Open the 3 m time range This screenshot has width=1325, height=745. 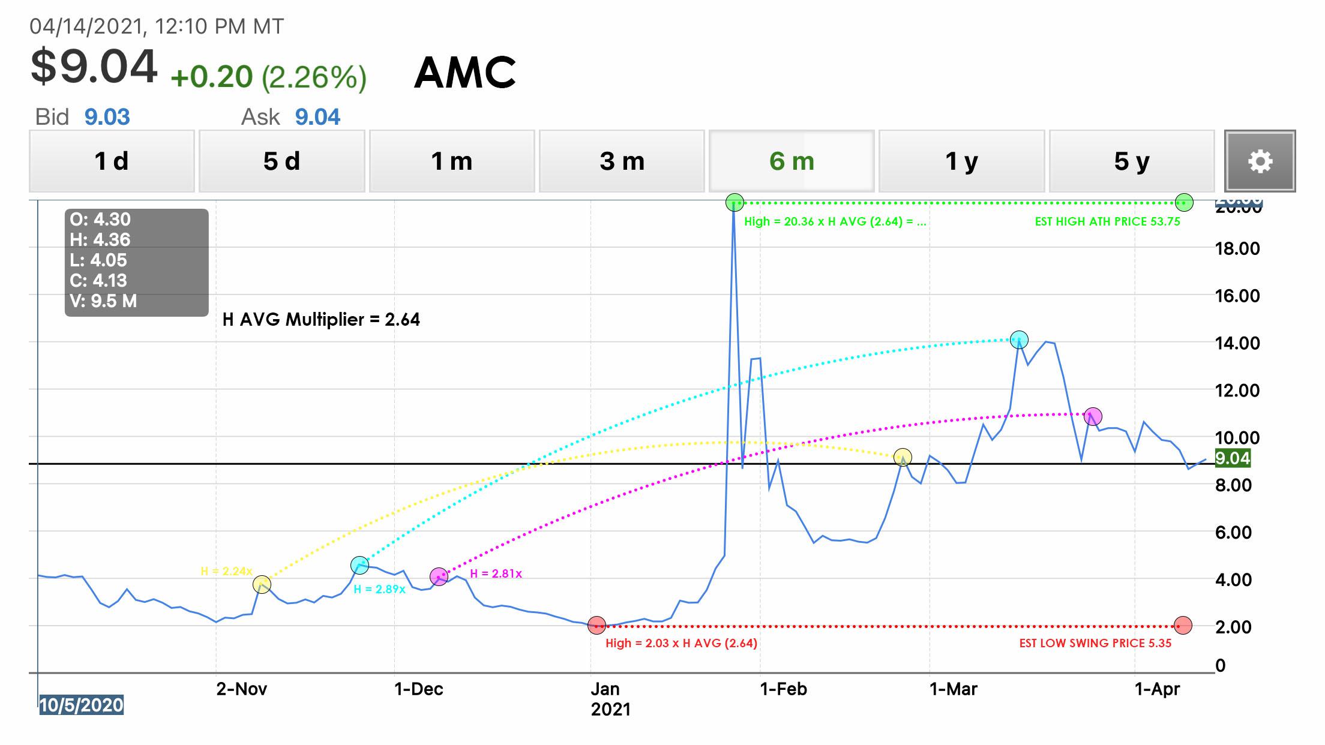pos(621,161)
